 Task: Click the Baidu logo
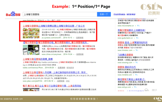coord(13,14)
